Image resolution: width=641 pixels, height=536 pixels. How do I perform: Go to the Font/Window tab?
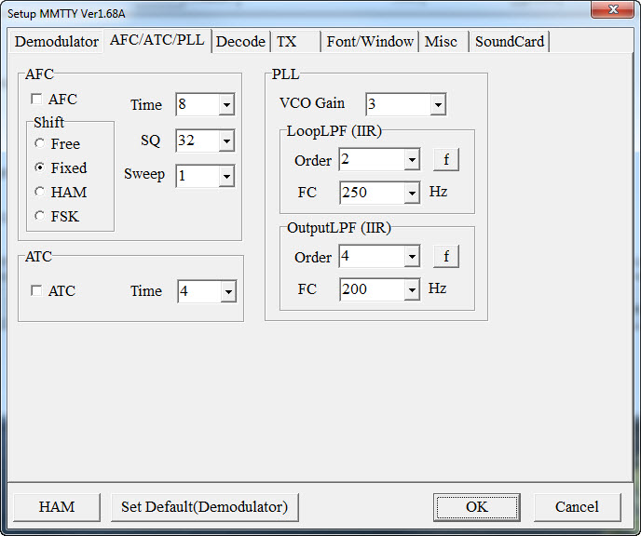(370, 41)
